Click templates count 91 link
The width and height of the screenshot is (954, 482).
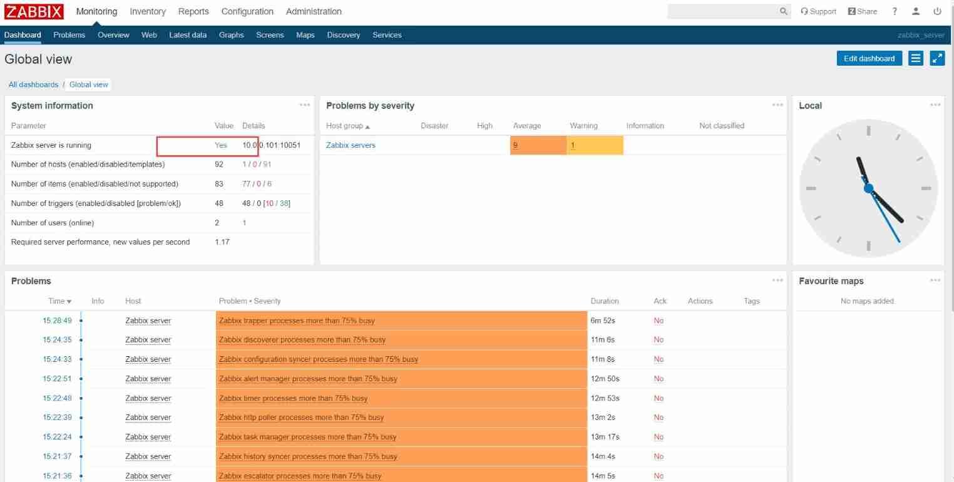tap(267, 165)
